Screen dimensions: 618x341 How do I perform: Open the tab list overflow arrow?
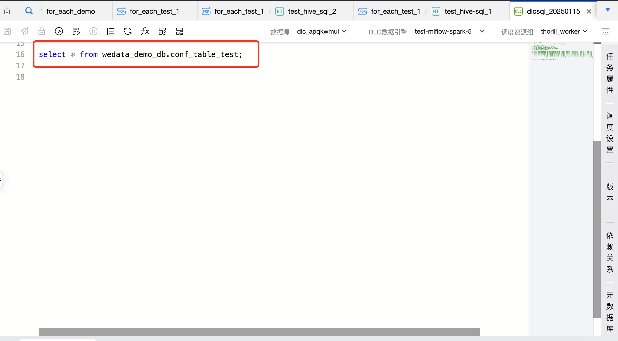click(608, 10)
